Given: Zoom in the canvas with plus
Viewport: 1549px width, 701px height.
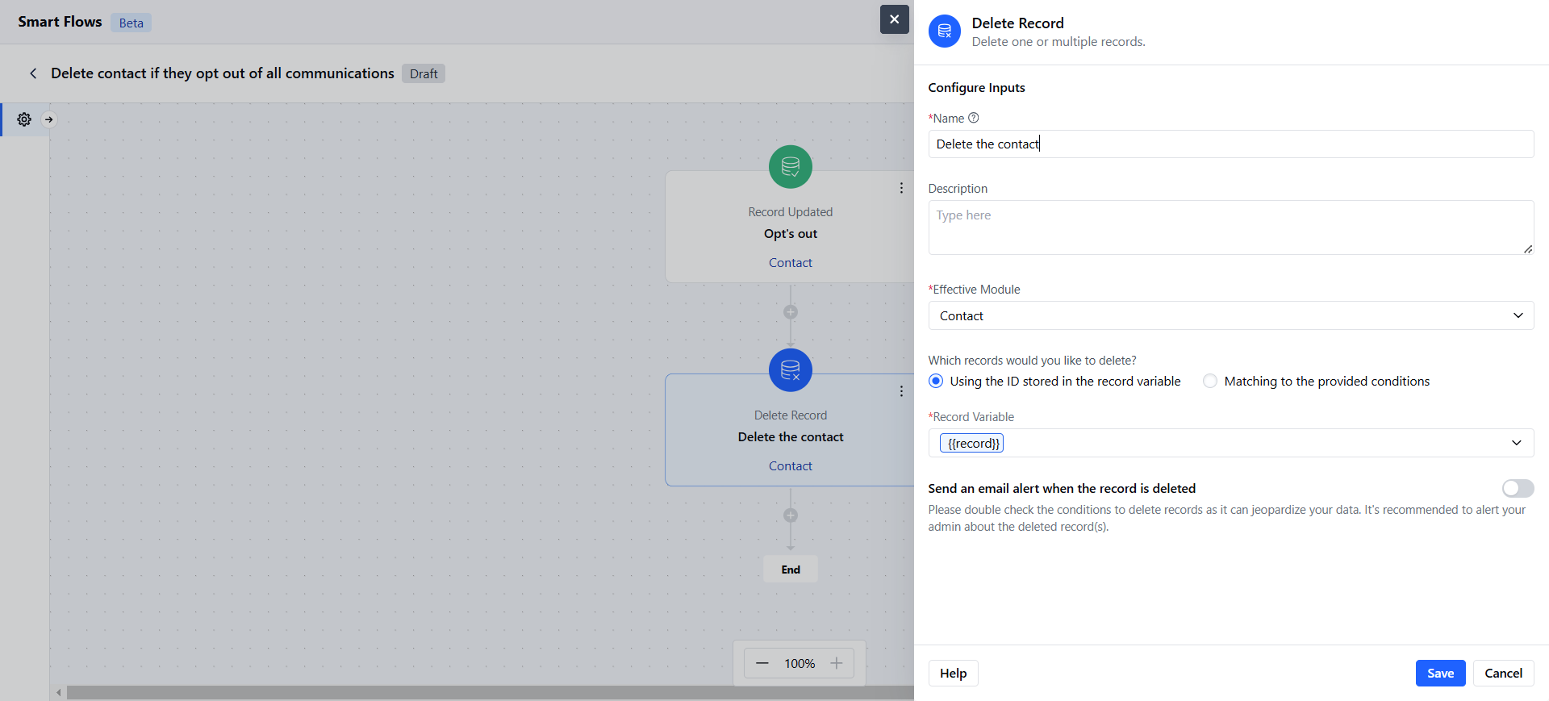Looking at the screenshot, I should pyautogui.click(x=837, y=663).
